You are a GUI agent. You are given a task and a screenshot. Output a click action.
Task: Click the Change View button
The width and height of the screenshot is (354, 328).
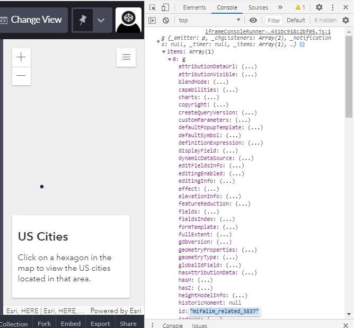tap(34, 20)
